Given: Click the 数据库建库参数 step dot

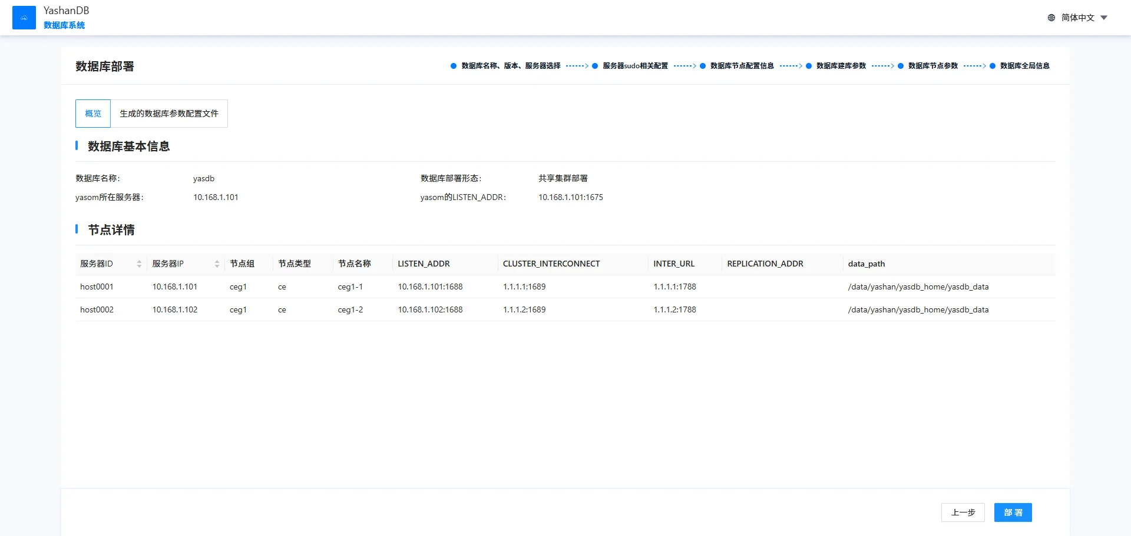Looking at the screenshot, I should (x=809, y=66).
